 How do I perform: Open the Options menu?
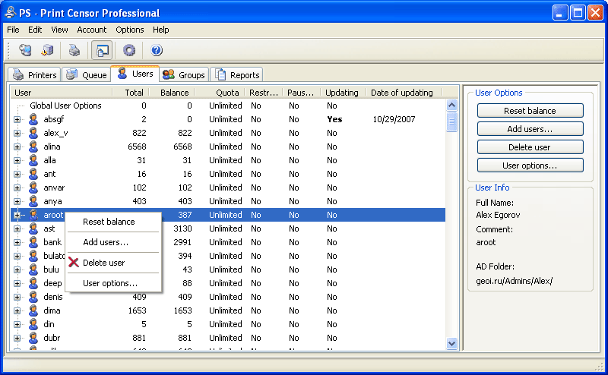129,30
